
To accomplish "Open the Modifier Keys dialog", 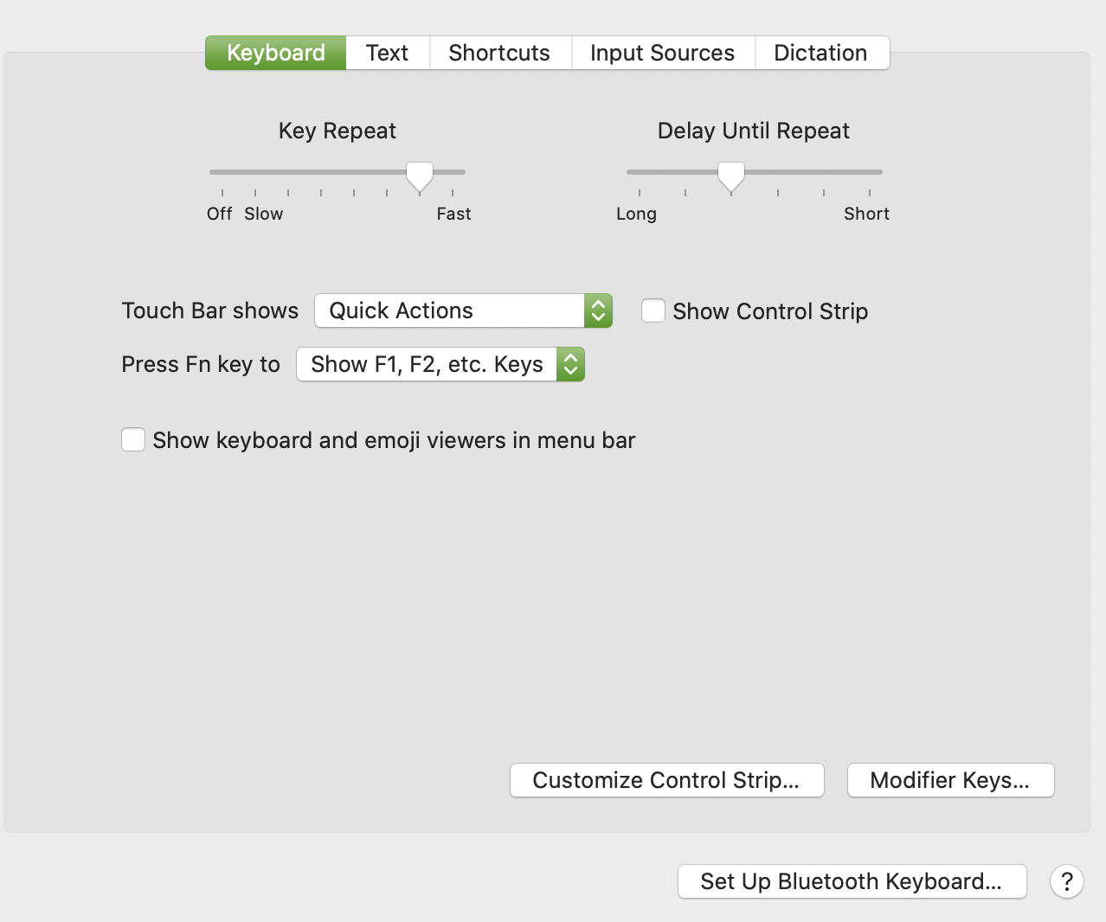I will tap(949, 779).
